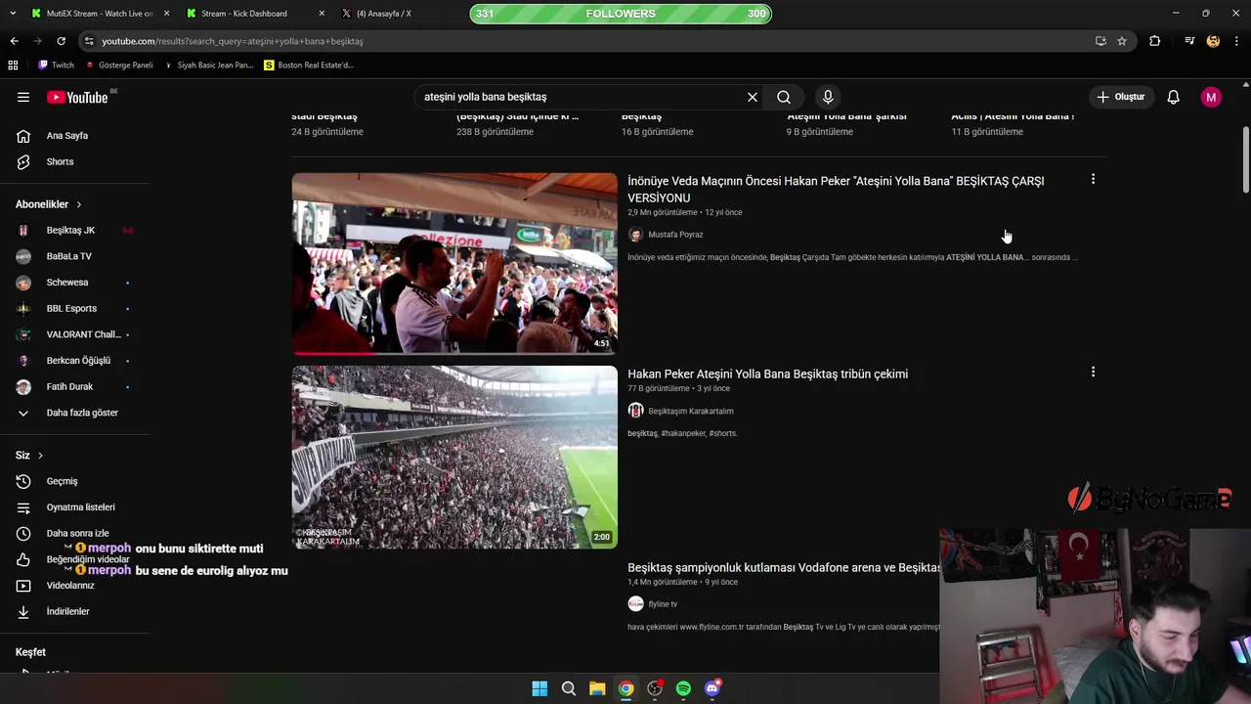
Task: Play the Hakan Peker tribün çekimi thumbnail
Action: 454,457
